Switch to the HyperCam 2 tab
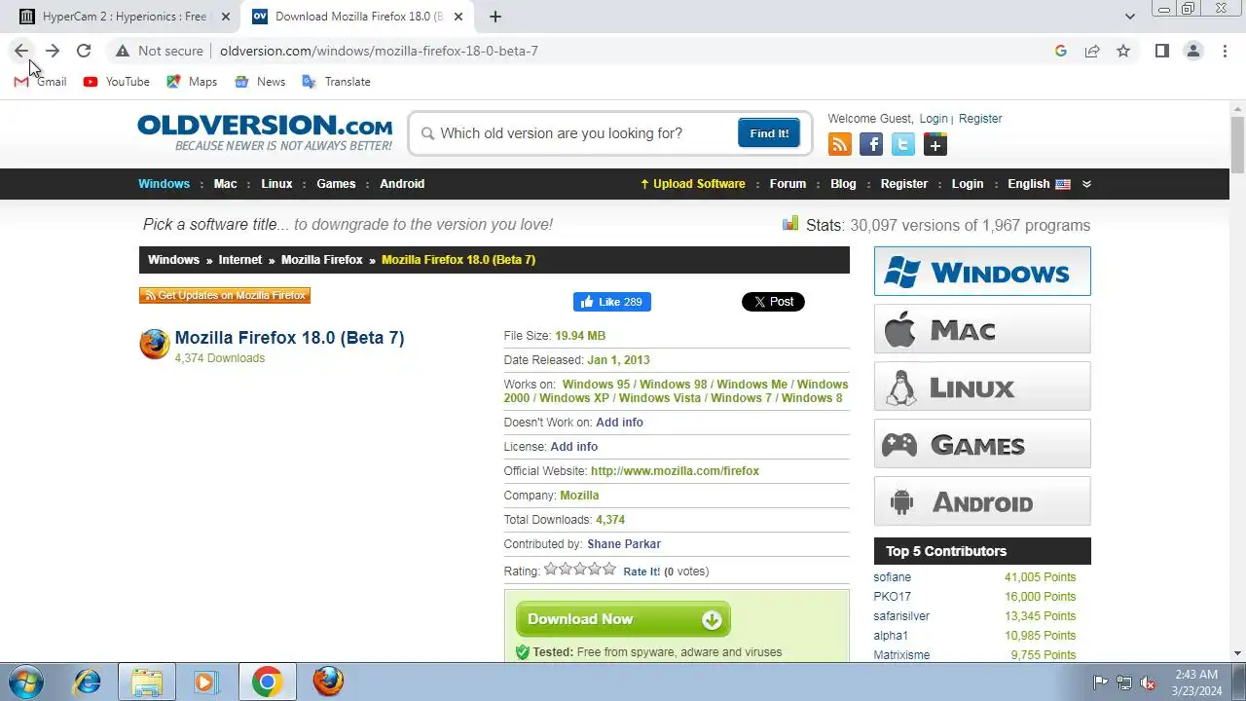 [x=125, y=17]
